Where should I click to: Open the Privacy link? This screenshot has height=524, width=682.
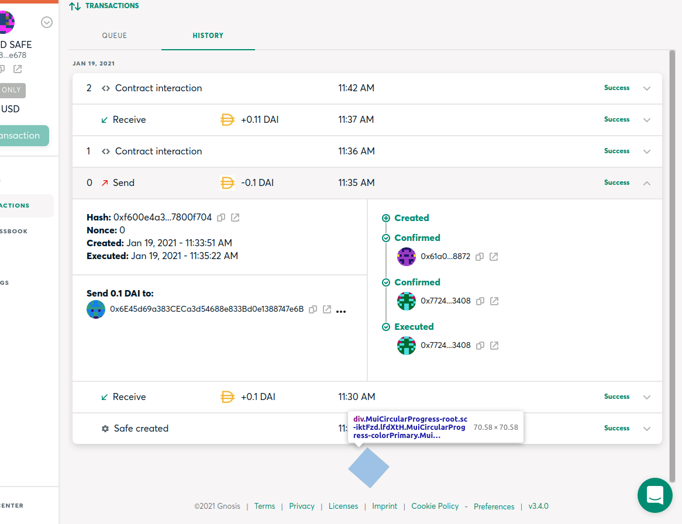tap(302, 506)
